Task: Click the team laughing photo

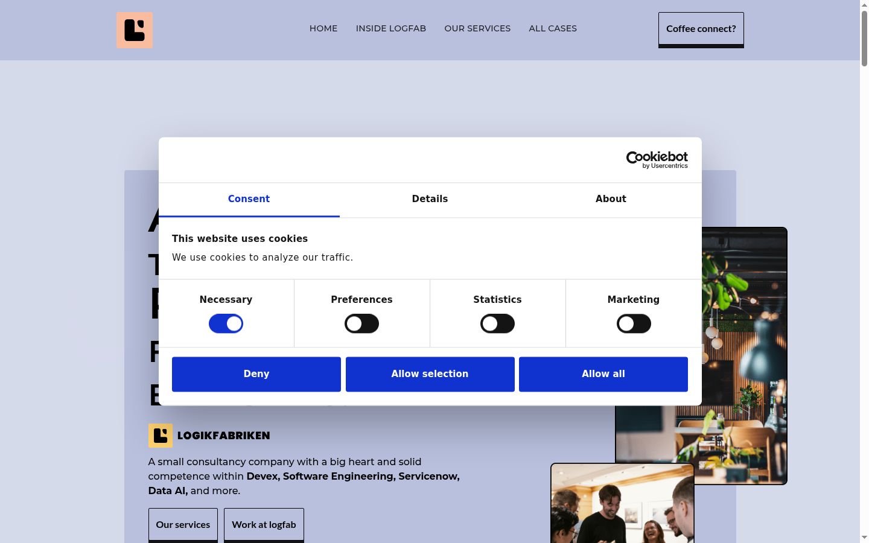Action: (622, 503)
